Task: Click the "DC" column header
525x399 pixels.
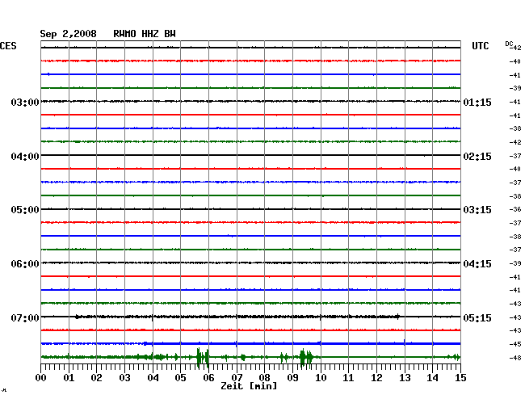Action: coord(509,44)
